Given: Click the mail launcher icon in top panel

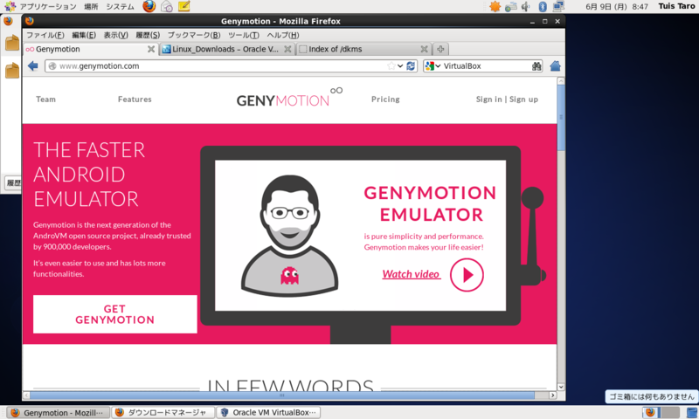Looking at the screenshot, I should [167, 6].
